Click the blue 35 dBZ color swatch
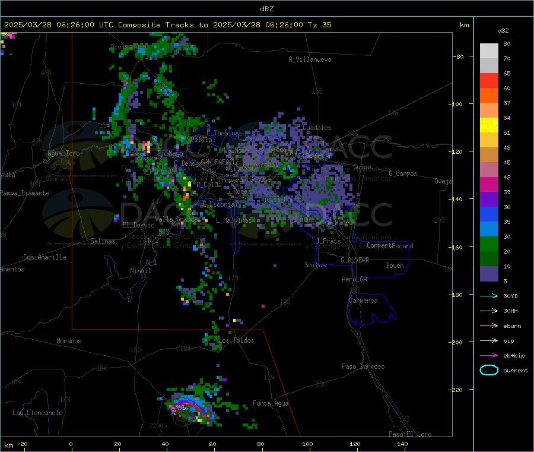 (489, 214)
